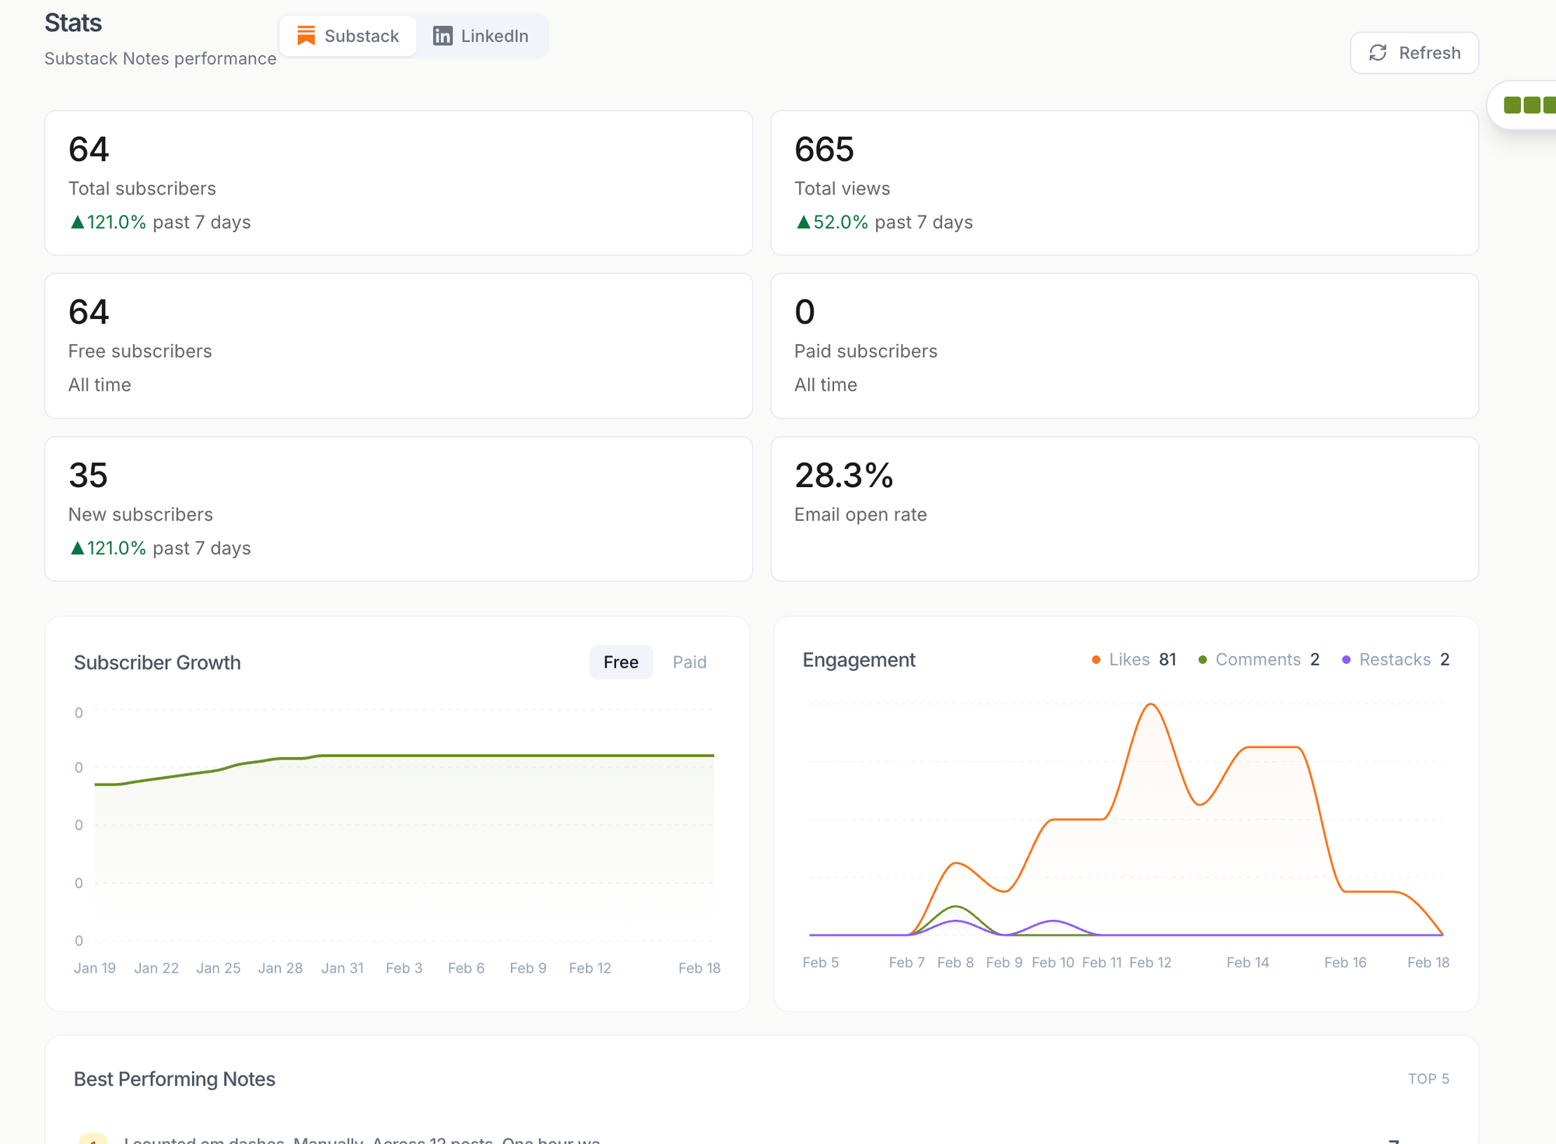
Task: Switch Subscriber Growth chart to Paid
Action: (x=689, y=662)
